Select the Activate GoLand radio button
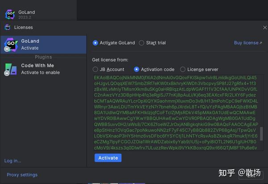The height and width of the screenshot is (184, 268). click(x=95, y=43)
